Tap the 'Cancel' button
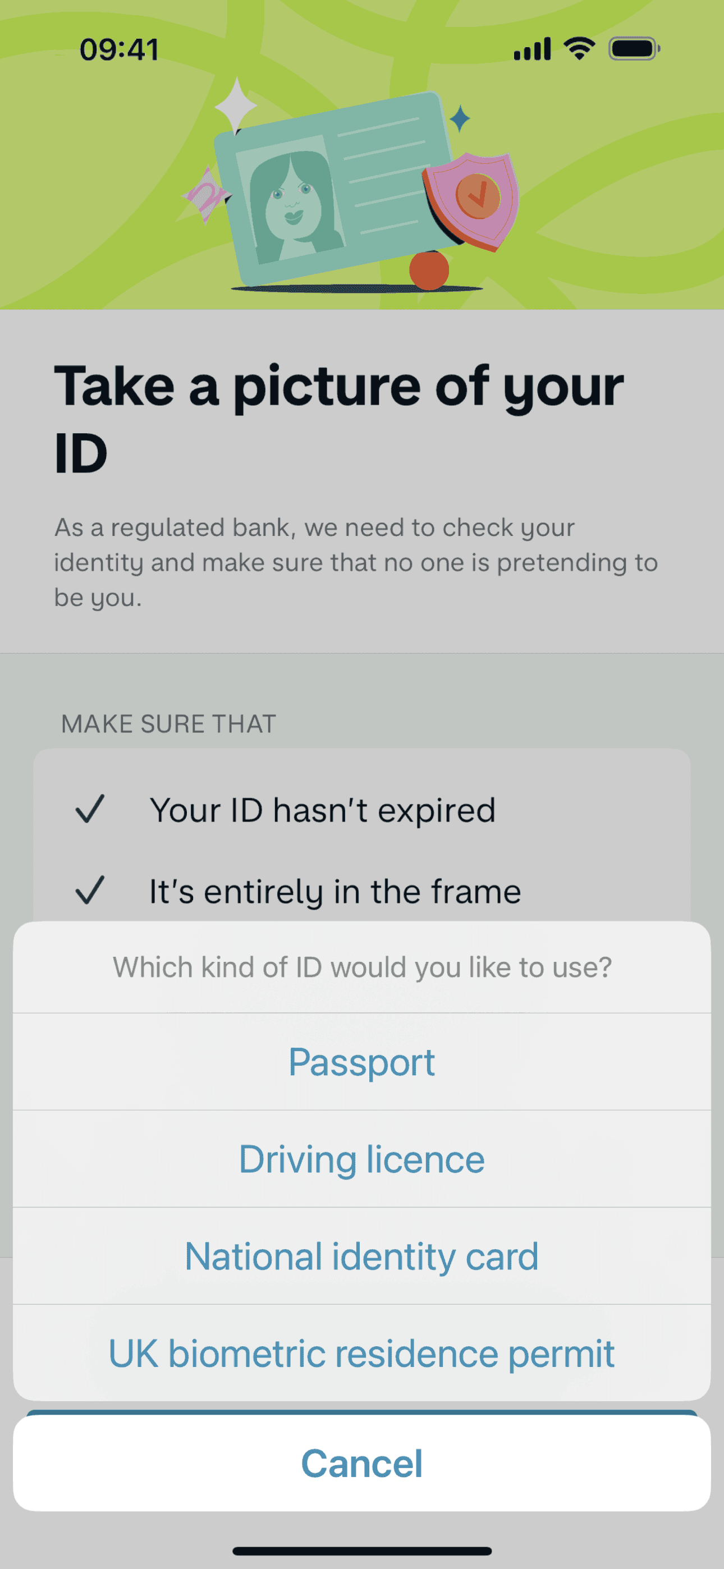 coord(362,1464)
